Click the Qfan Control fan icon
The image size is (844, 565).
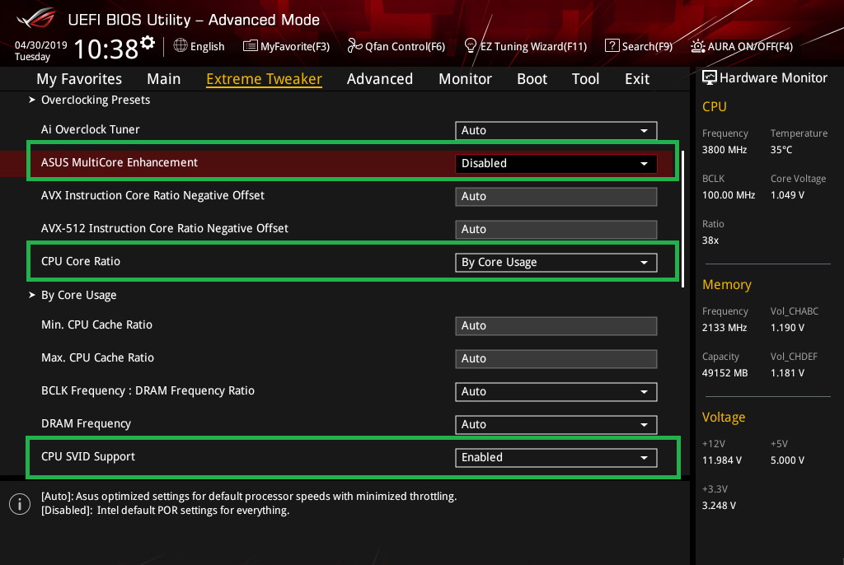(x=354, y=46)
